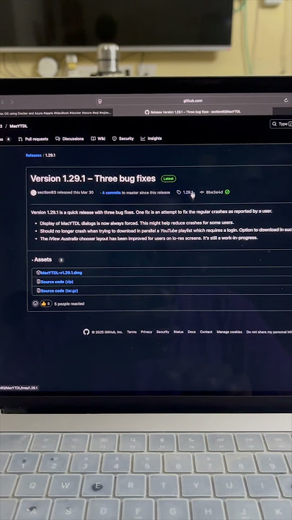Click file icon beside Source code zip
The width and height of the screenshot is (292, 520).
[38, 282]
